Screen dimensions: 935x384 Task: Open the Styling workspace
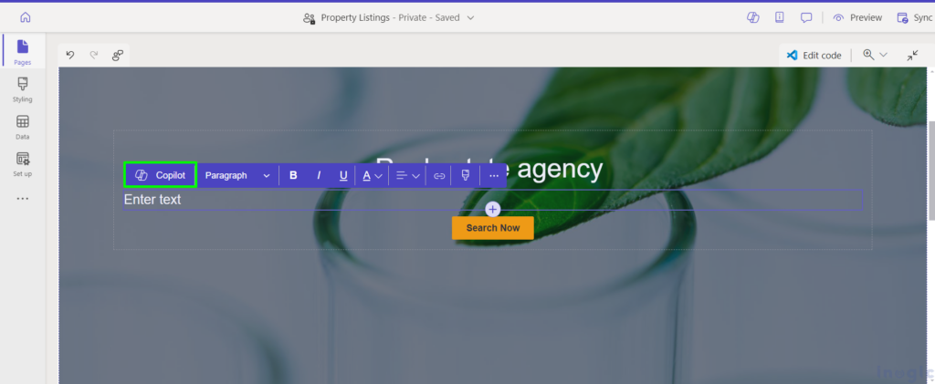[x=23, y=89]
